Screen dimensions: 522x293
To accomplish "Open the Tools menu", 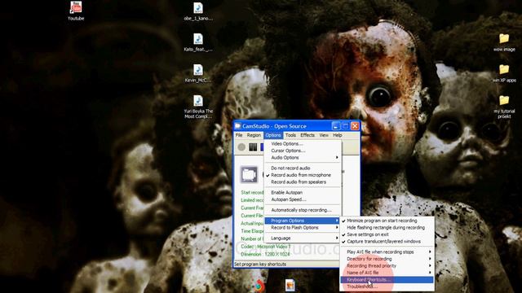I will (290, 135).
